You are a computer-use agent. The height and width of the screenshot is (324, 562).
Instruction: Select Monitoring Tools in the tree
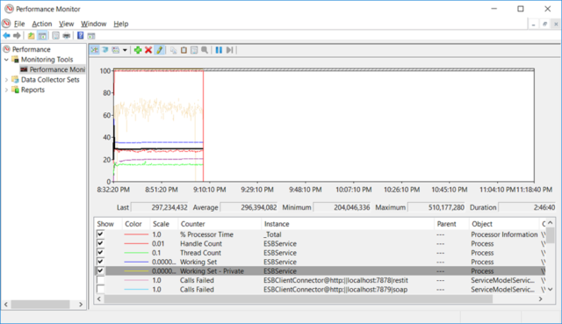click(x=47, y=60)
